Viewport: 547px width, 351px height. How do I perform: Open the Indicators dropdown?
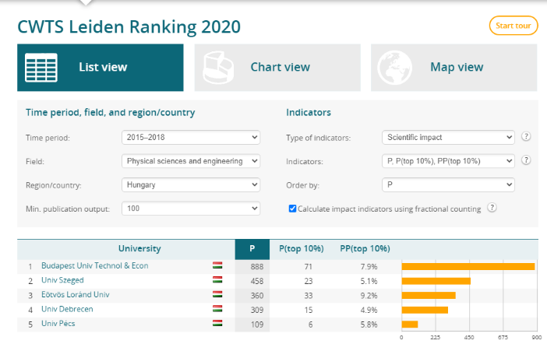point(448,161)
